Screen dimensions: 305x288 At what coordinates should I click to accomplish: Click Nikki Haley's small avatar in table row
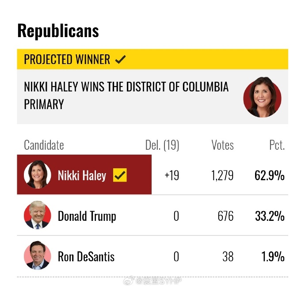(x=37, y=174)
